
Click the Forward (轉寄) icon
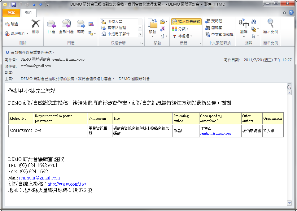click(x=81, y=24)
